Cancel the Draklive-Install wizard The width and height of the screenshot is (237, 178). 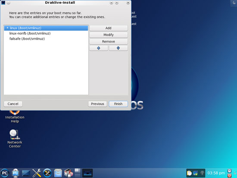[x=13, y=104]
